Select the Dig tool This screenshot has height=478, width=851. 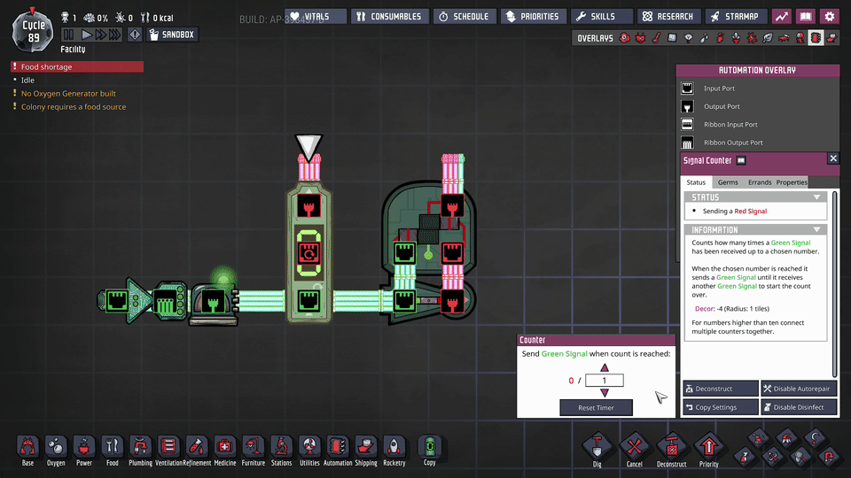[597, 447]
